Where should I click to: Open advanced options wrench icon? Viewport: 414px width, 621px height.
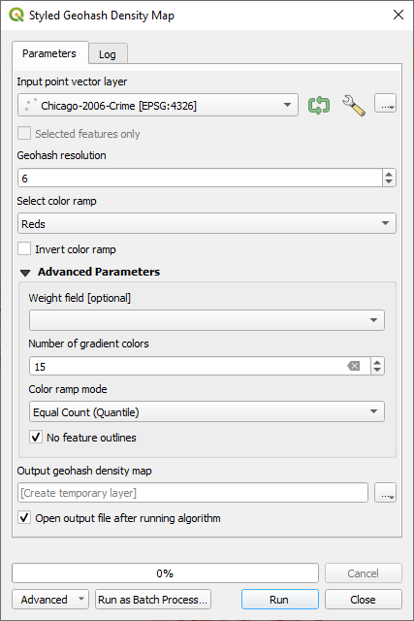(x=354, y=106)
